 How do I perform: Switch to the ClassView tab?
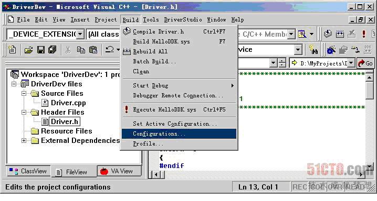pos(28,171)
